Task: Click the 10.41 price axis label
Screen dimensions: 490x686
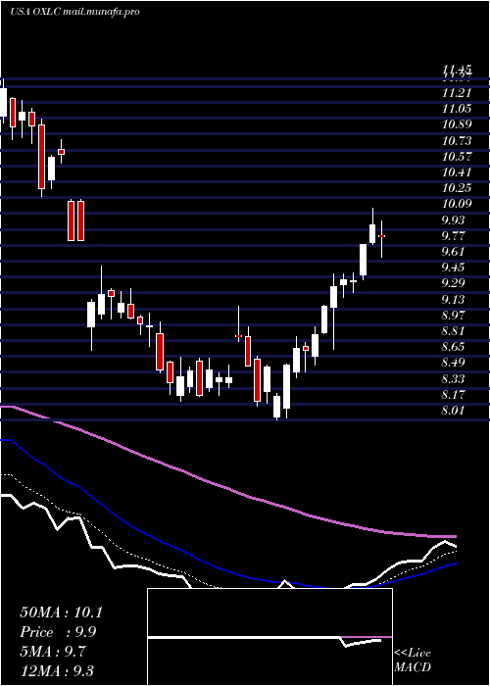Action: tap(457, 172)
